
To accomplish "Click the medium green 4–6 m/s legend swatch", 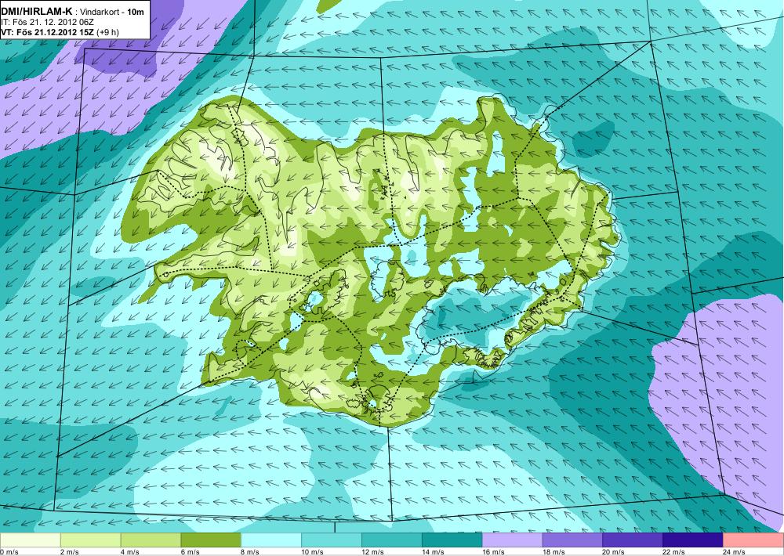I will [x=151, y=540].
